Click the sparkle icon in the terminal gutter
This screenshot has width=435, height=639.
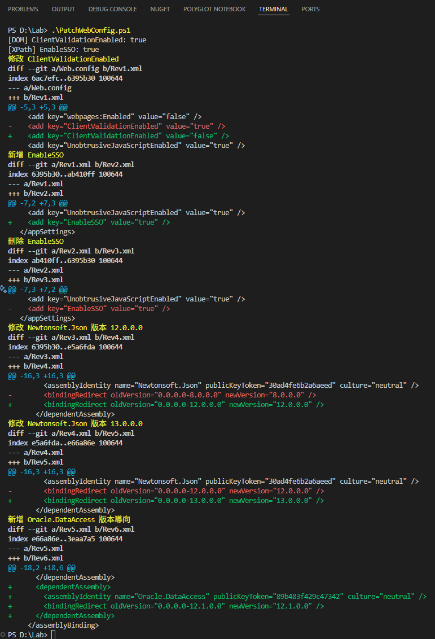3,289
